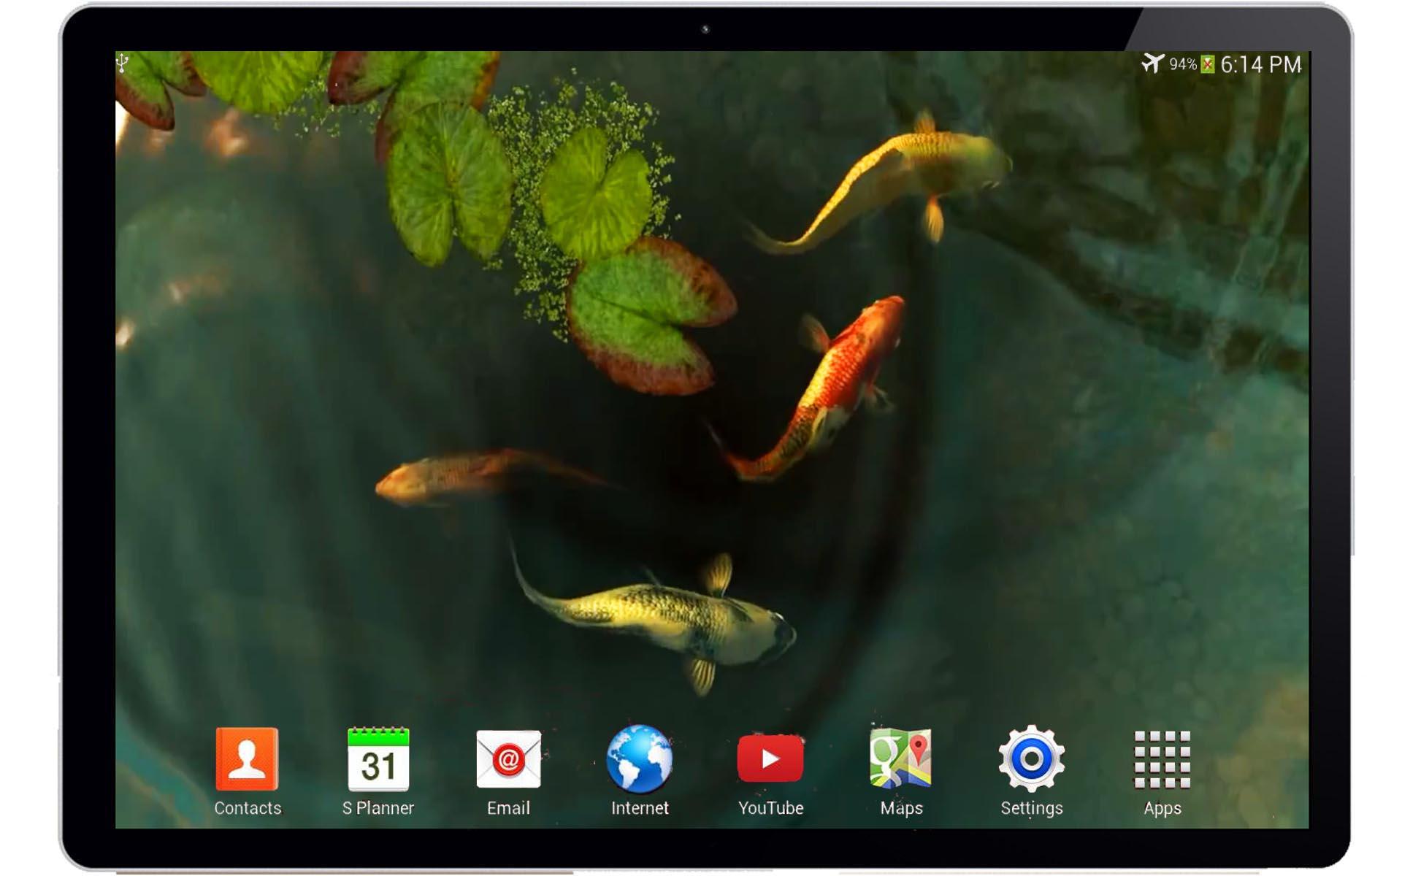Tap the USB connection status icon
Viewport: 1402px width, 876px height.
click(123, 63)
